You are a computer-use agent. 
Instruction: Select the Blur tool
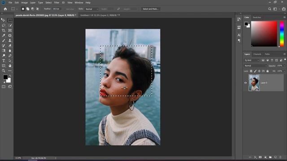10,51
